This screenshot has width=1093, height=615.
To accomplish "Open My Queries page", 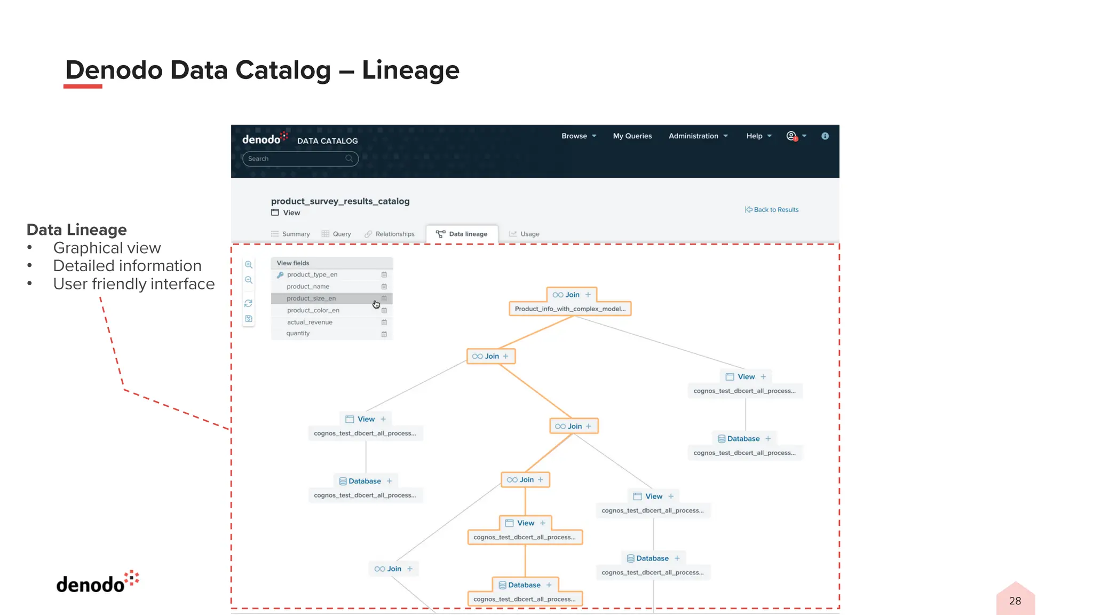I will (632, 136).
